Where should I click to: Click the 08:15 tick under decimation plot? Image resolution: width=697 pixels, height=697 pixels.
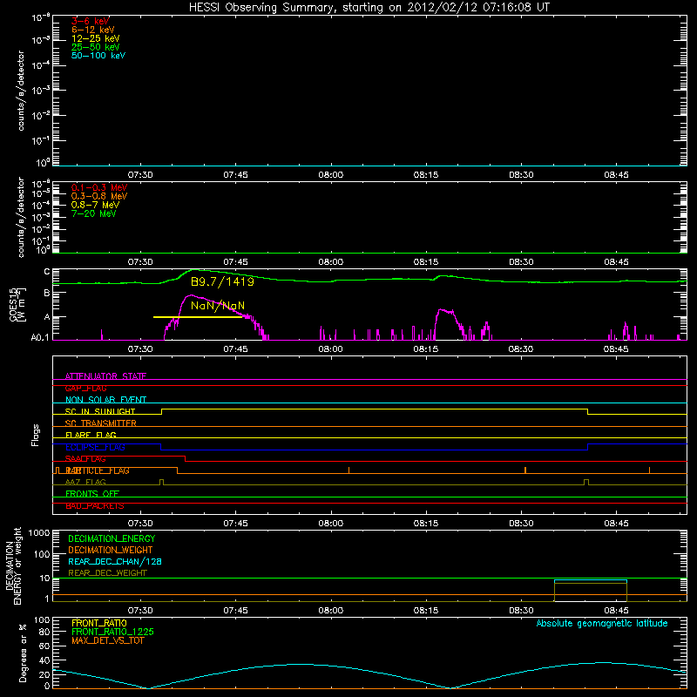(426, 611)
